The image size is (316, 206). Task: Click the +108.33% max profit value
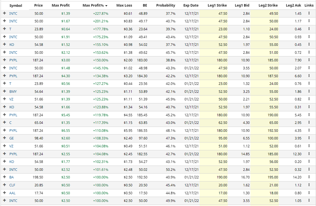(101, 138)
